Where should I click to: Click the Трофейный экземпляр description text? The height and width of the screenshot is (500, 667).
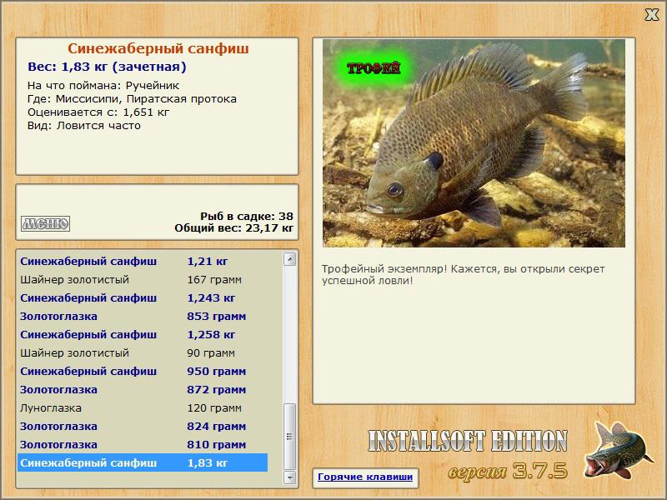(463, 275)
